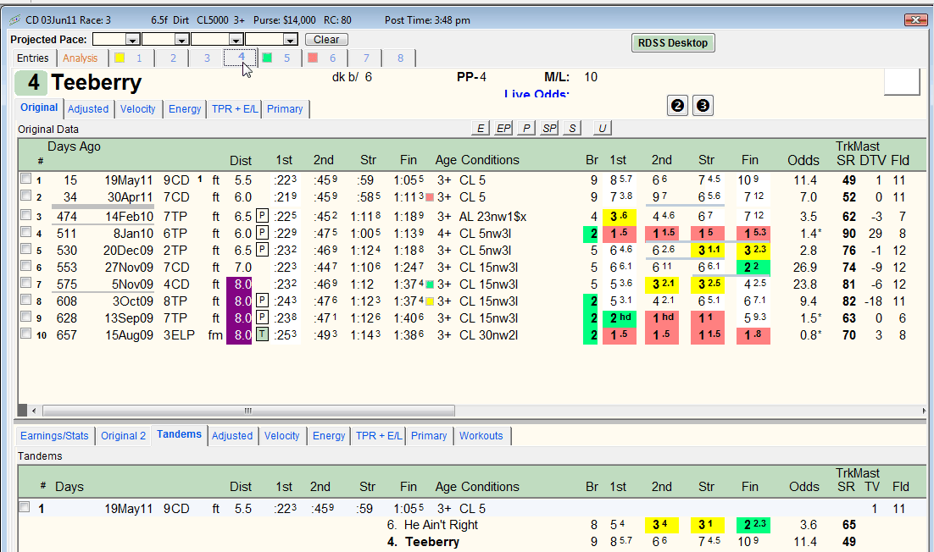Tick the Tandems row 1 checkbox

(25, 507)
